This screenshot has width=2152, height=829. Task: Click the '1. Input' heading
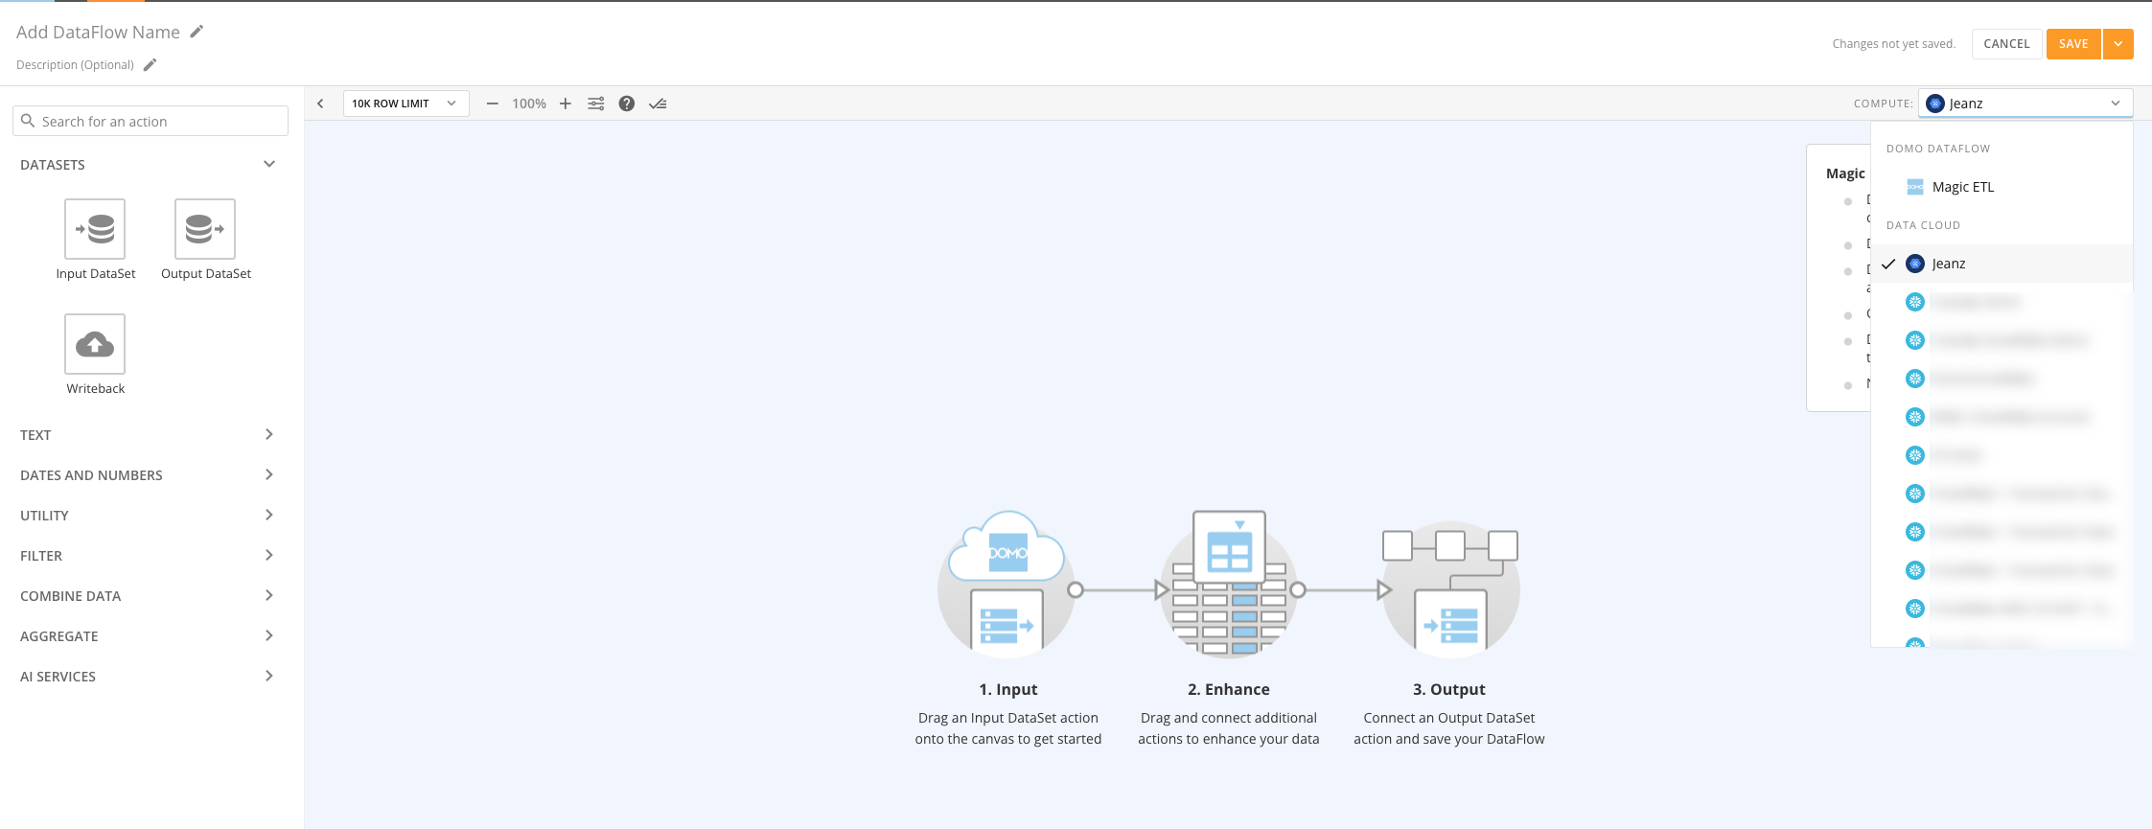[x=1007, y=689]
